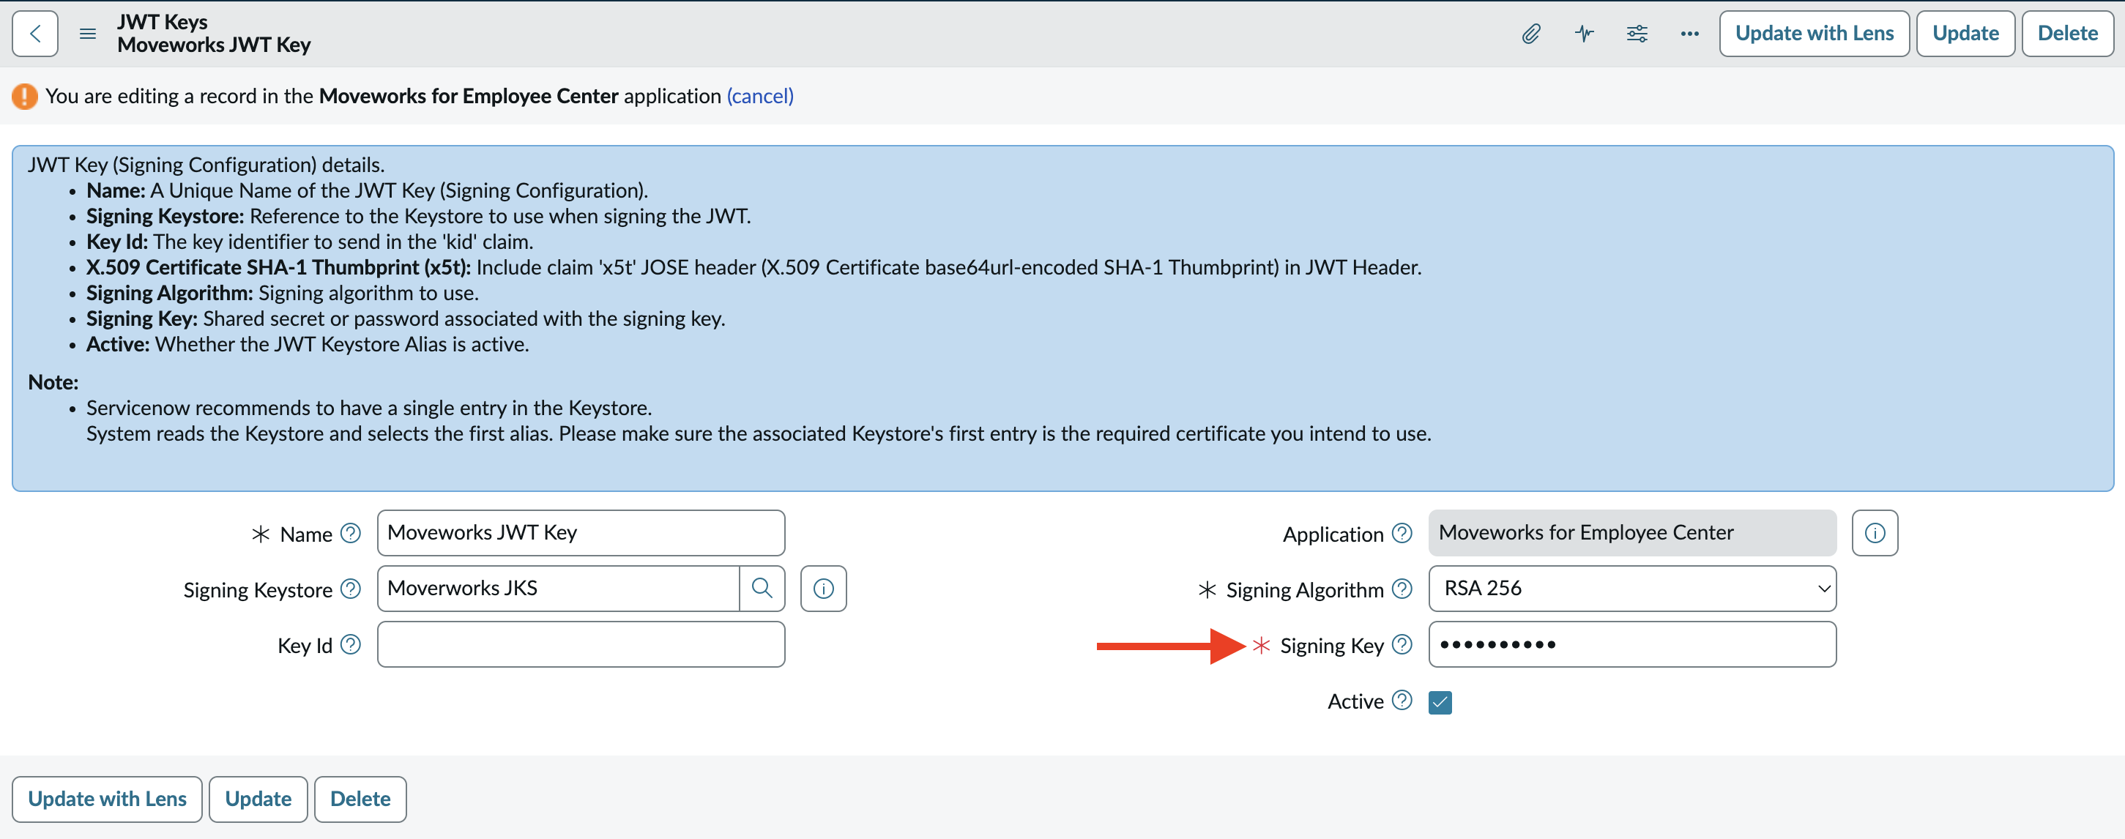Image resolution: width=2125 pixels, height=839 pixels.
Task: Focus the Signing Keystore reference field
Action: (559, 588)
